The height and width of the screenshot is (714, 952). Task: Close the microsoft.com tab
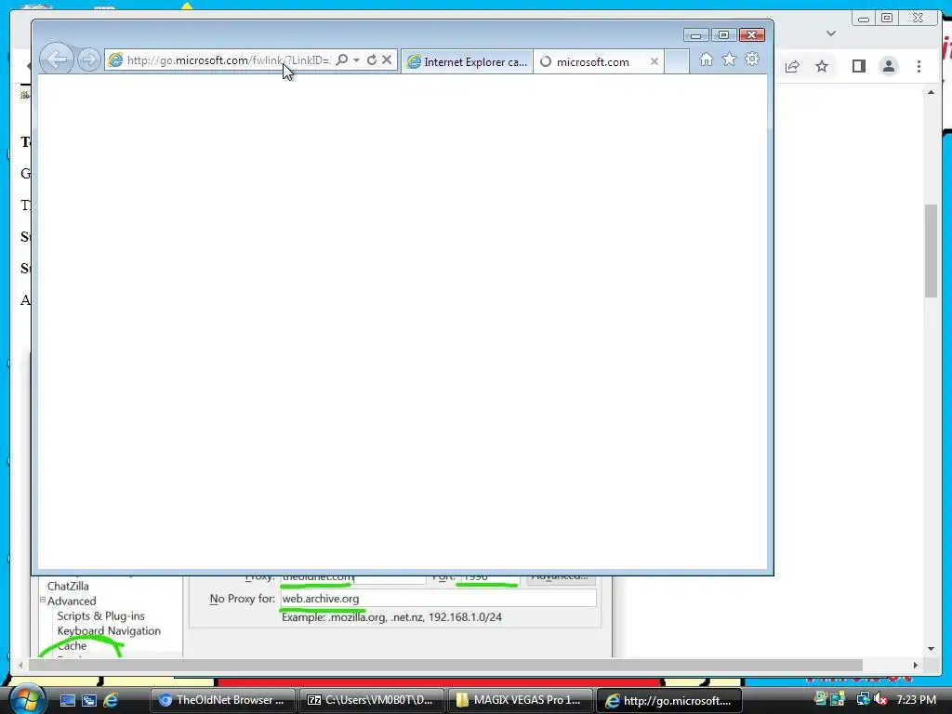click(654, 61)
